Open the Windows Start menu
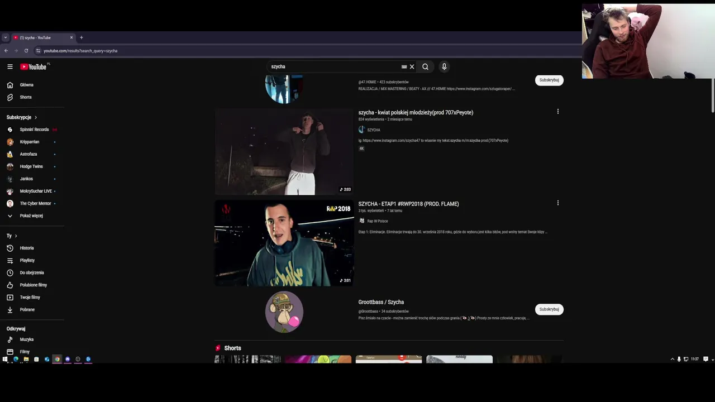715x402 pixels. point(5,359)
